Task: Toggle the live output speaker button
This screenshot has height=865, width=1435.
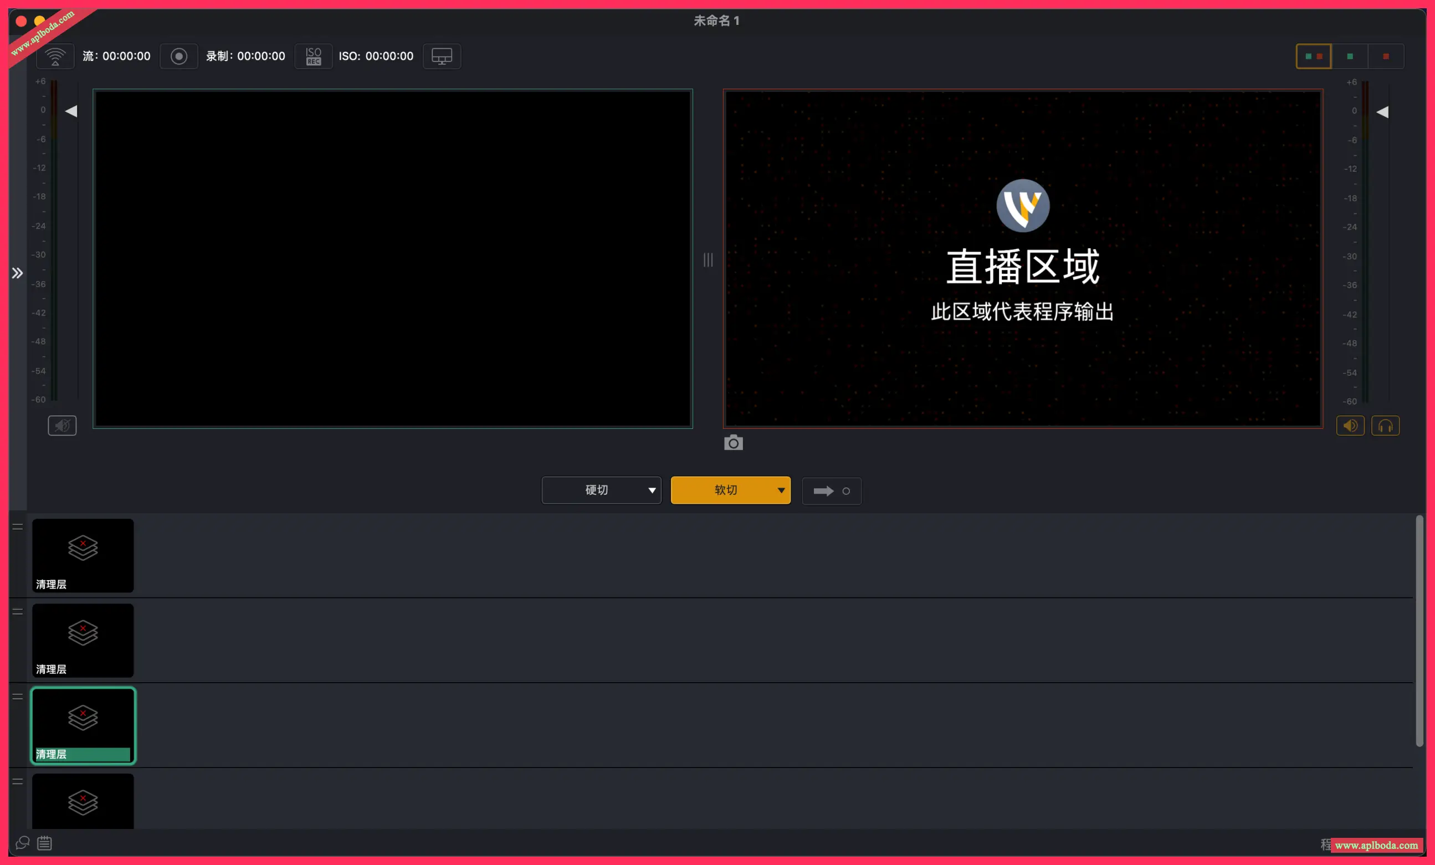Action: coord(1350,426)
